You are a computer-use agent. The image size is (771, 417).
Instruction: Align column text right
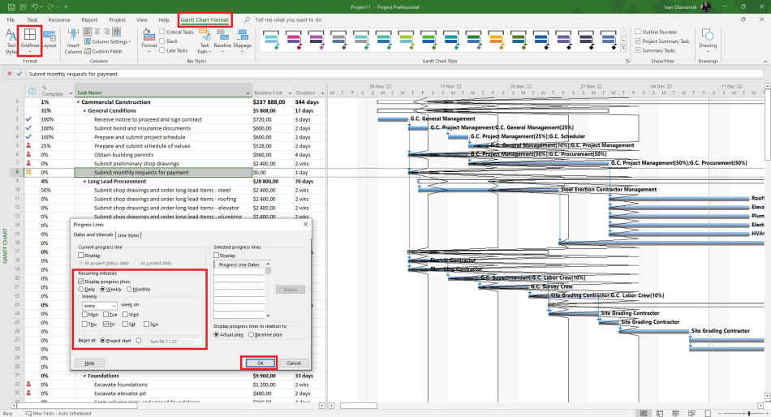[106, 32]
